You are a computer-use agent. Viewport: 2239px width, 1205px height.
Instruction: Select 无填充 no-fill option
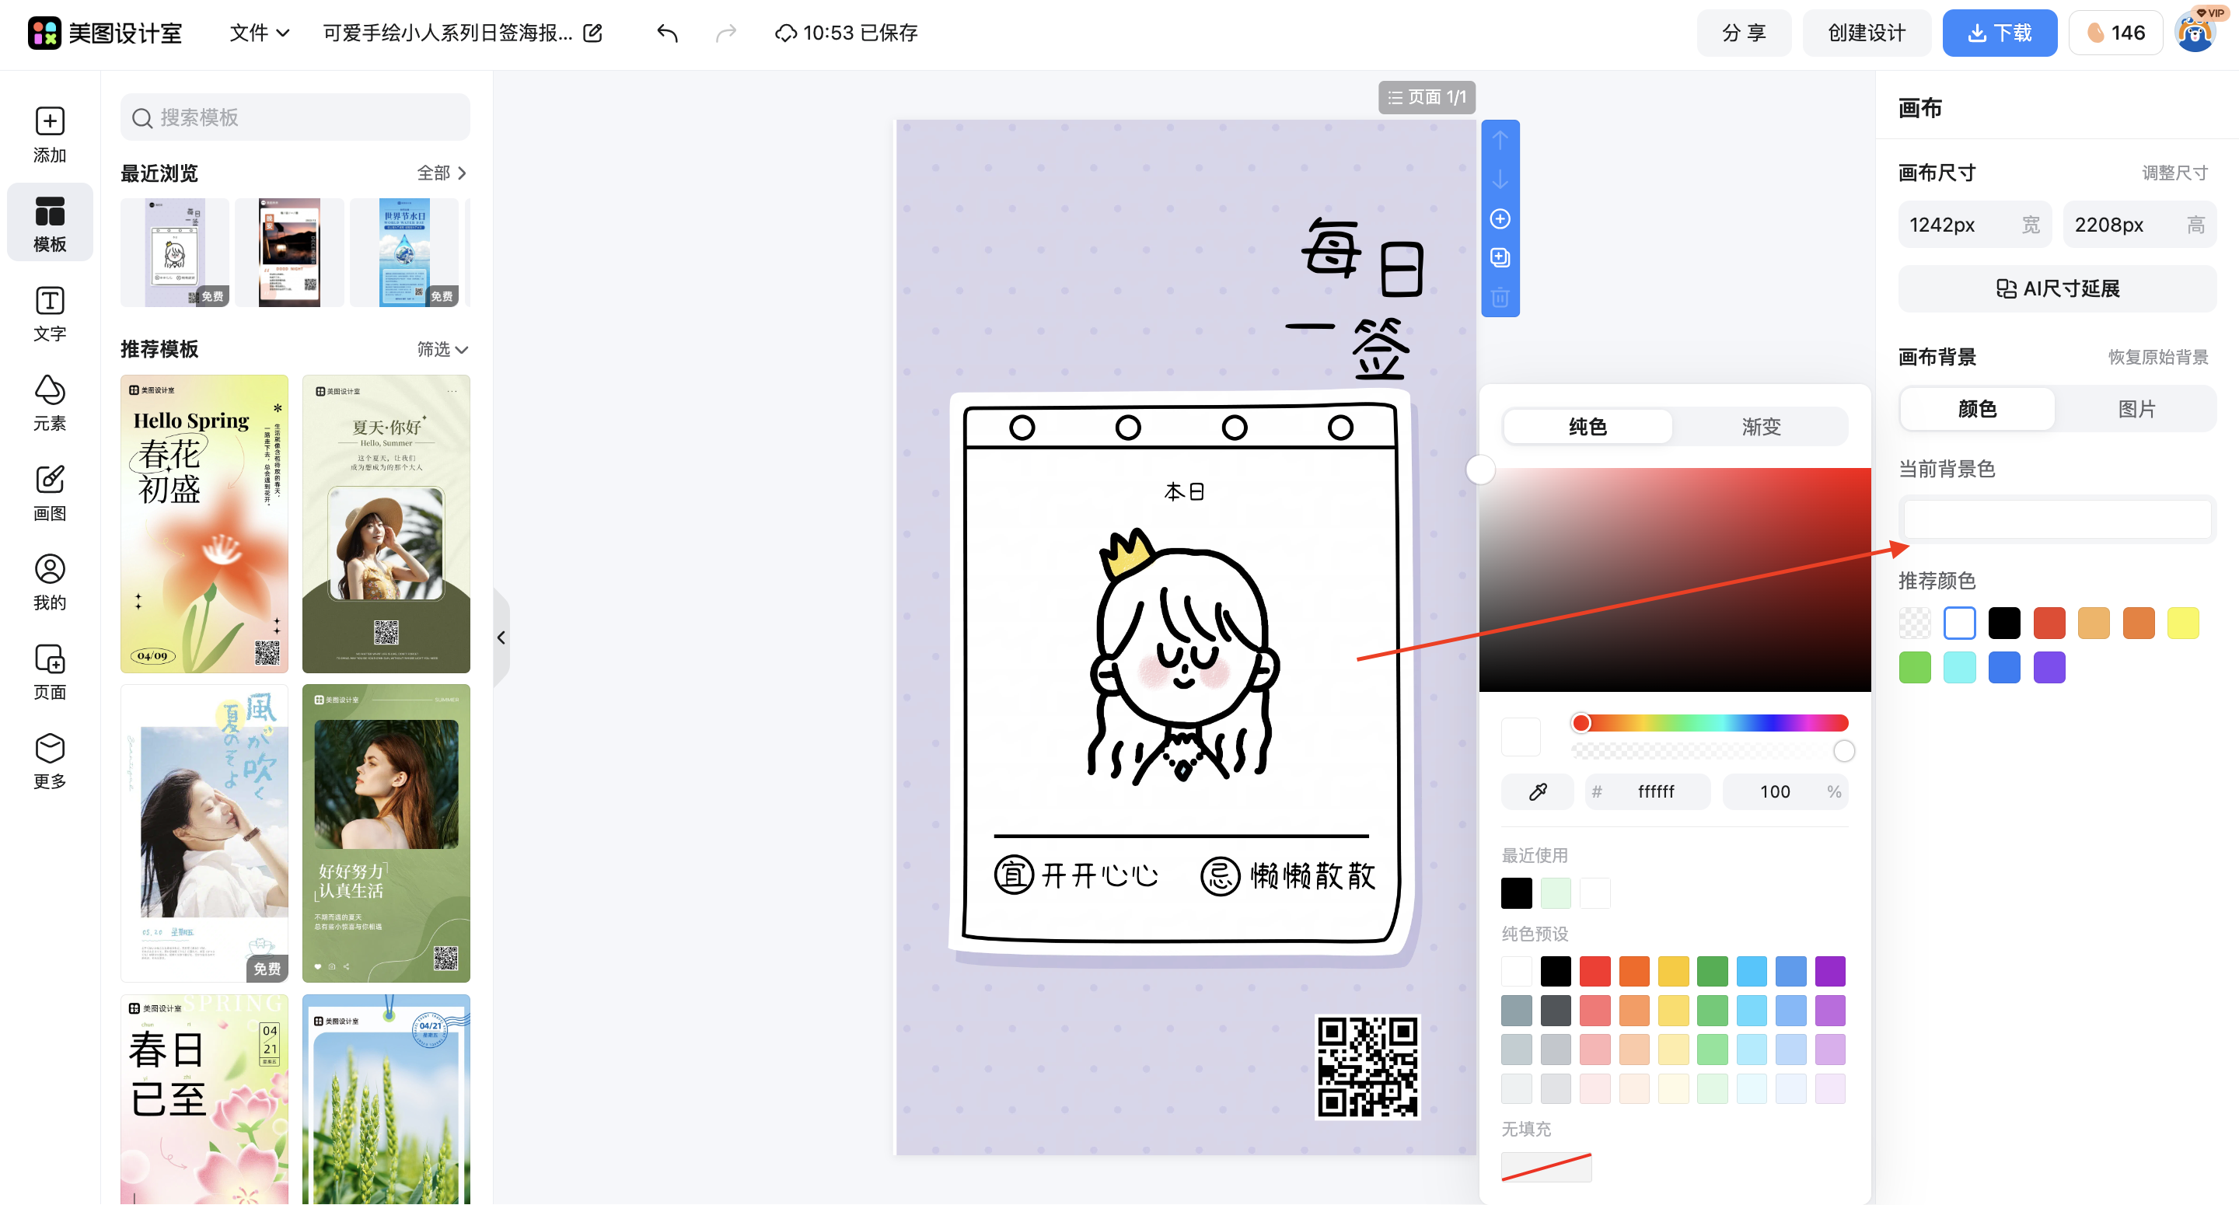coord(1546,1167)
